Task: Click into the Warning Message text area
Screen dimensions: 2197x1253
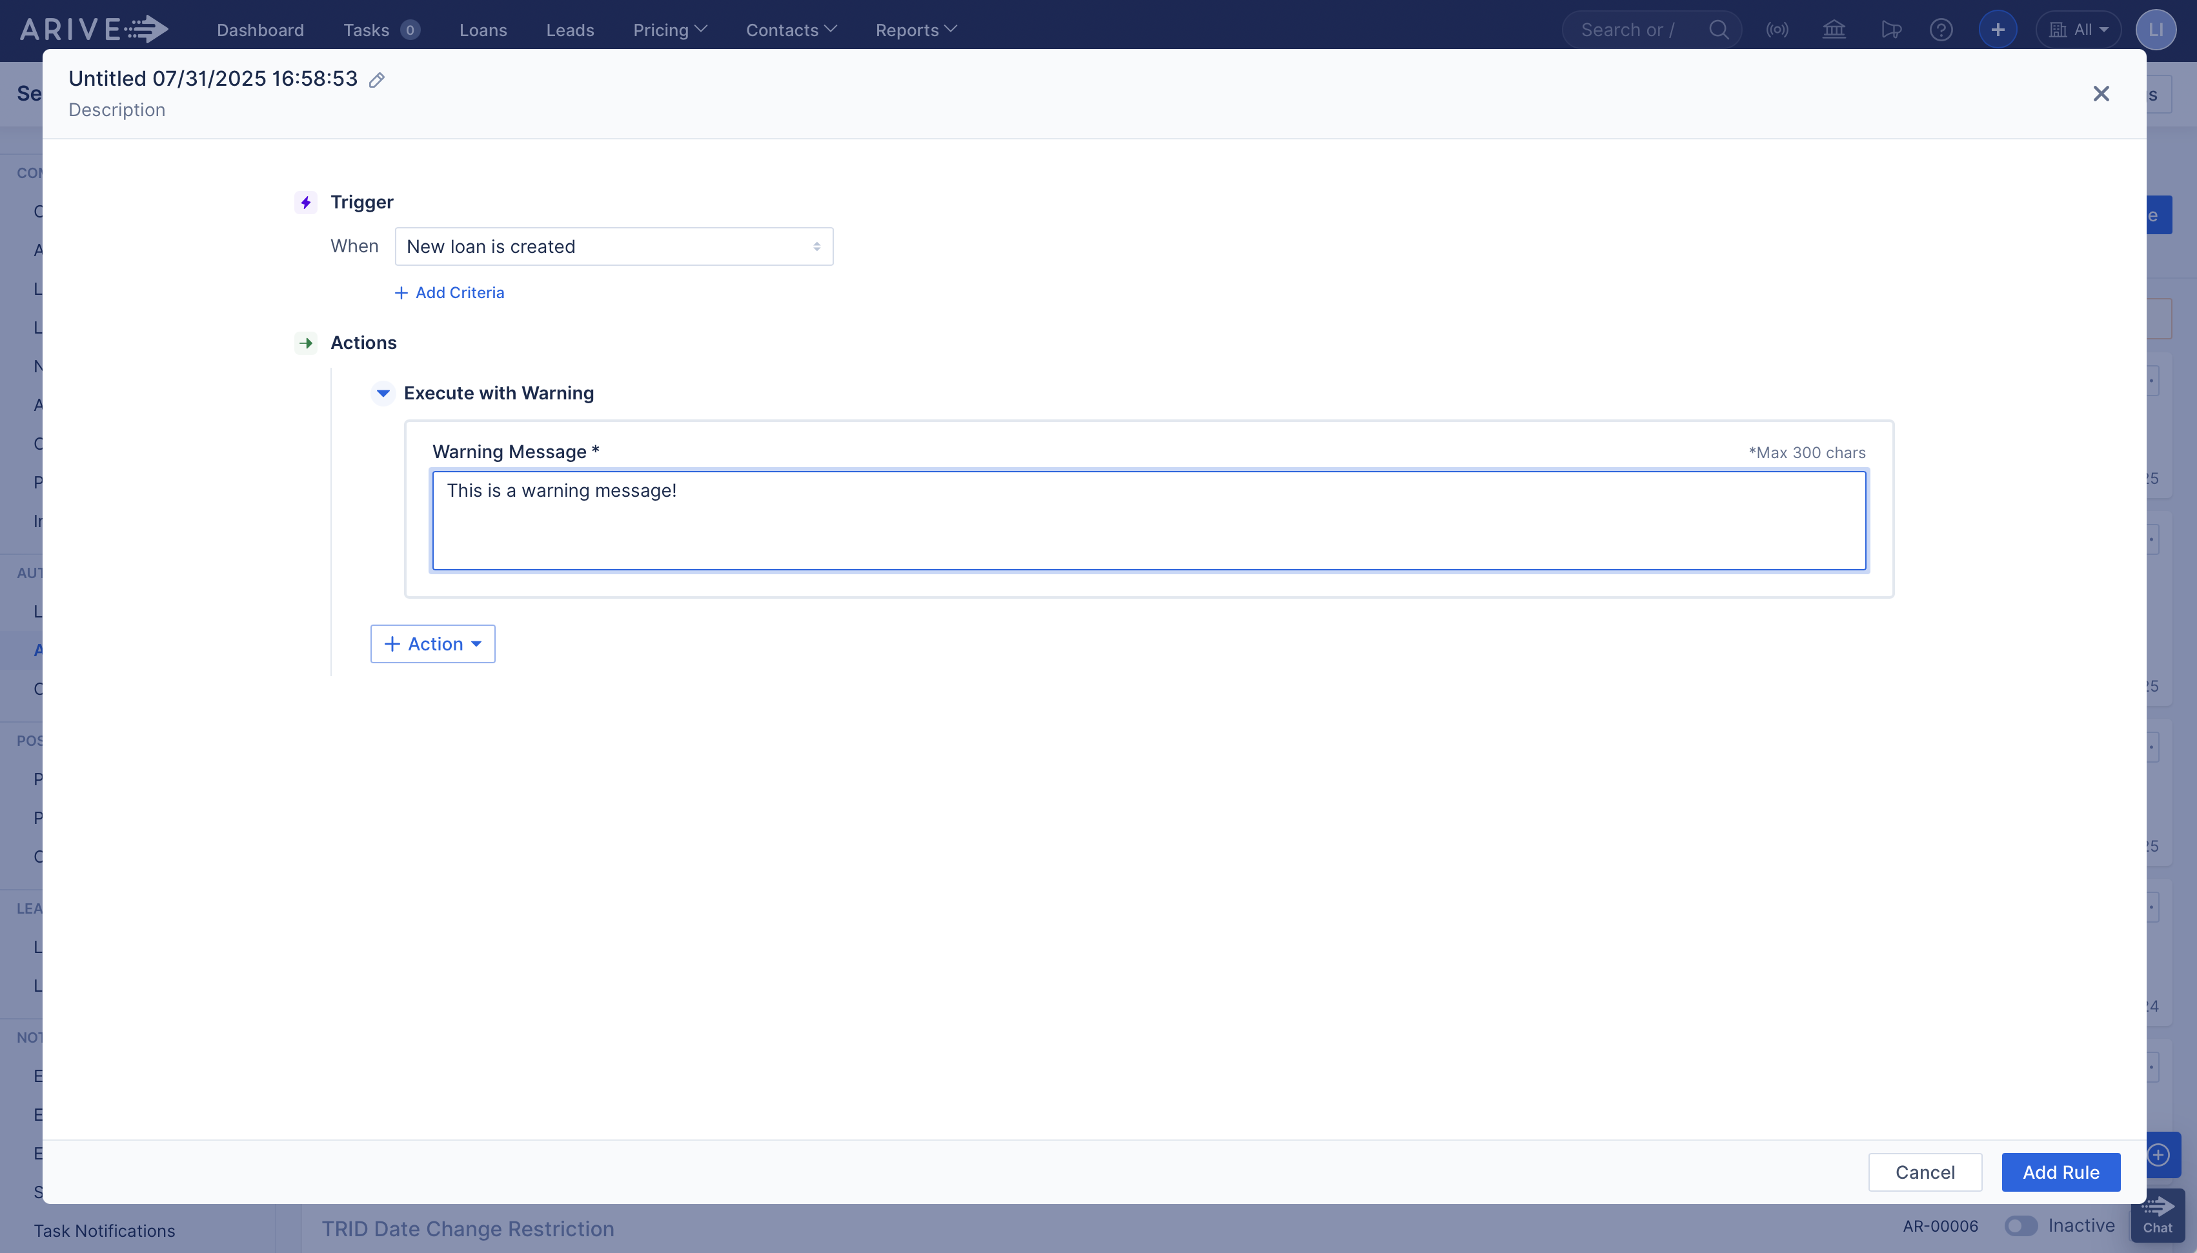Action: click(x=1148, y=521)
